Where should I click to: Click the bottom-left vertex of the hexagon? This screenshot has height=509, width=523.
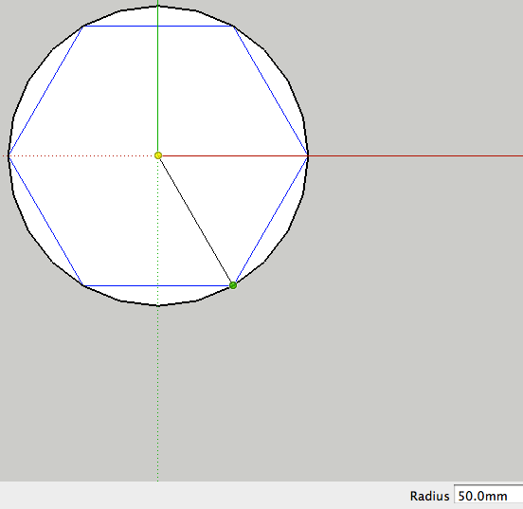pos(83,285)
